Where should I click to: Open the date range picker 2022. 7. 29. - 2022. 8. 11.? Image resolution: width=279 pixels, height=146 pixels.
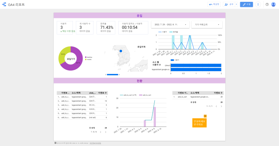[170, 25]
